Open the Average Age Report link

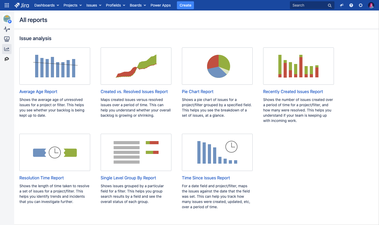point(38,92)
